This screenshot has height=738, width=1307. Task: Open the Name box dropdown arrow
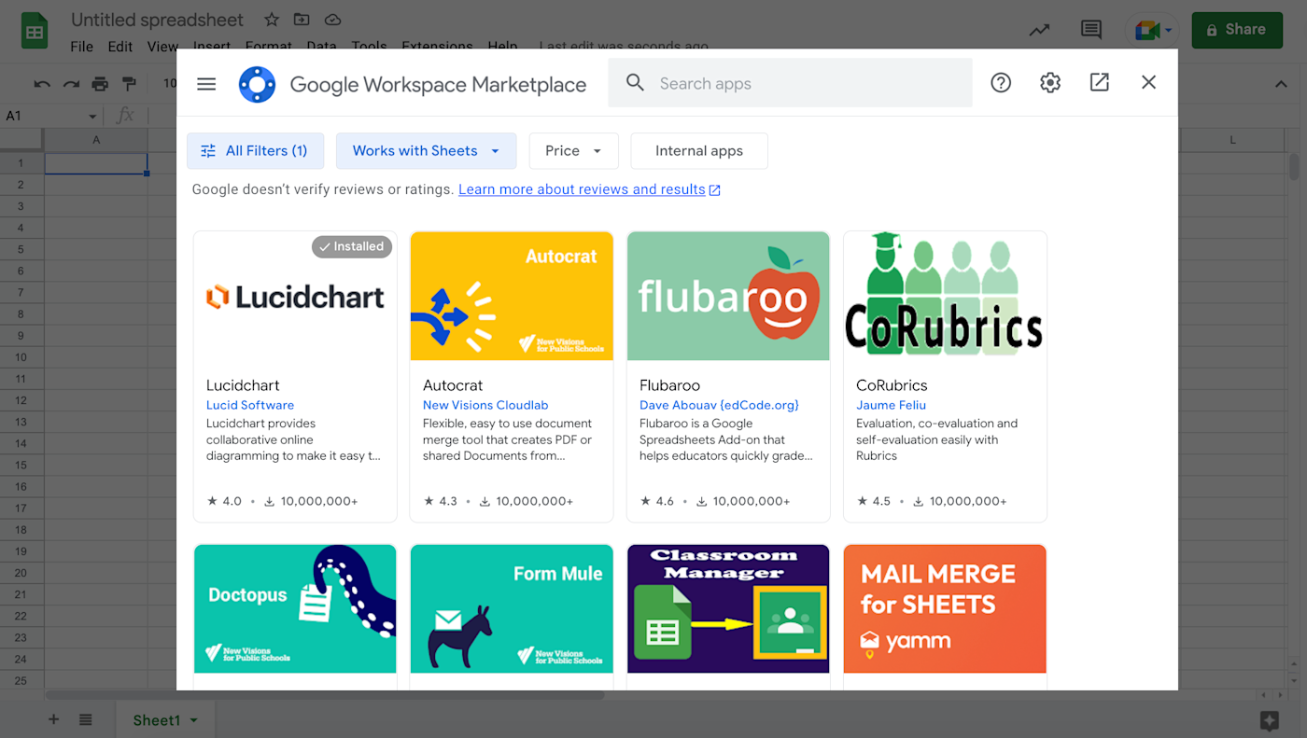[92, 117]
